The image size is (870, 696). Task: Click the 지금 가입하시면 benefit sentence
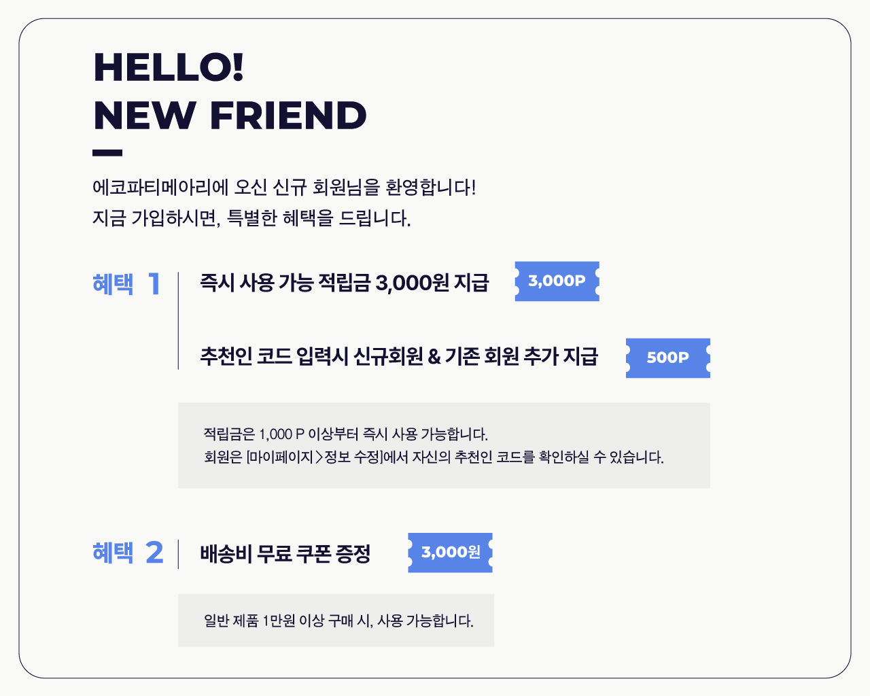(x=251, y=219)
